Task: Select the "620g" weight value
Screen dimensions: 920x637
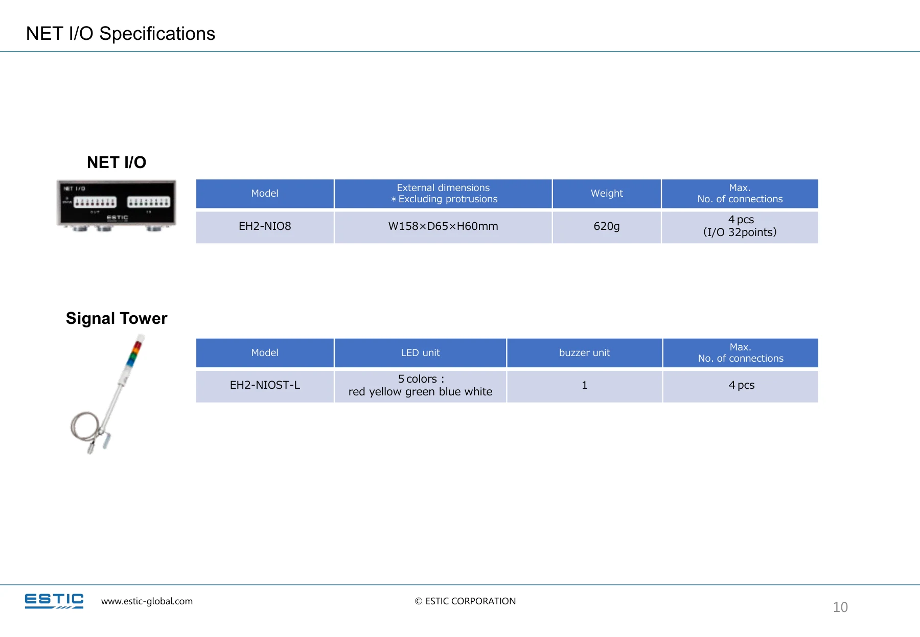Action: pos(607,227)
